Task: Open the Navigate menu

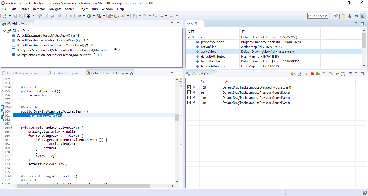Action: 55,9
